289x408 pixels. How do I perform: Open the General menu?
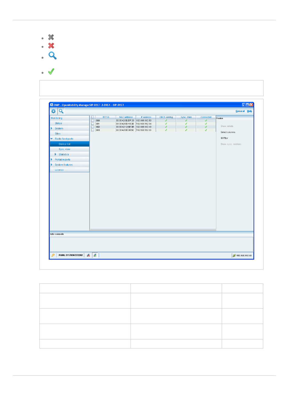click(240, 111)
